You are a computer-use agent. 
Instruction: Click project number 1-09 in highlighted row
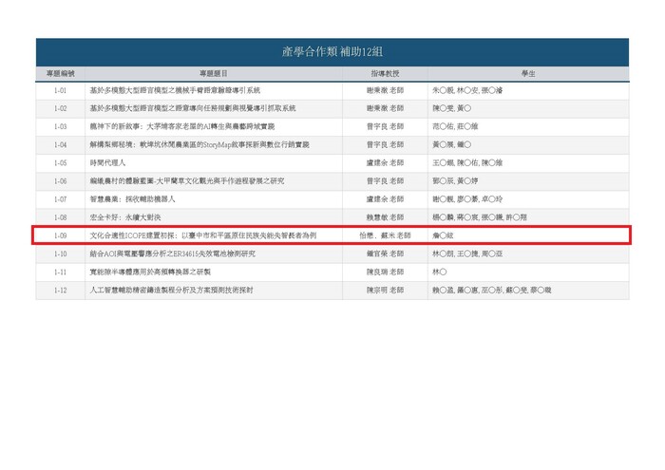point(60,235)
